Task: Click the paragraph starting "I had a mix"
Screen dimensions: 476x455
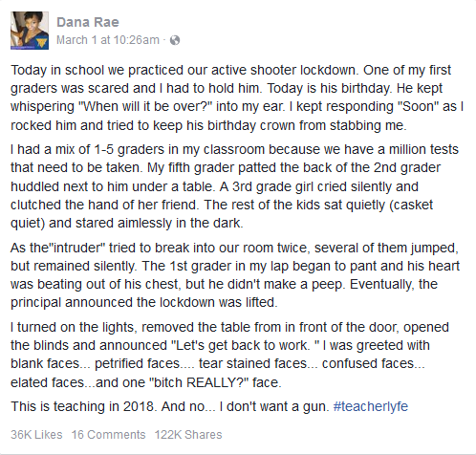Action: point(234,186)
